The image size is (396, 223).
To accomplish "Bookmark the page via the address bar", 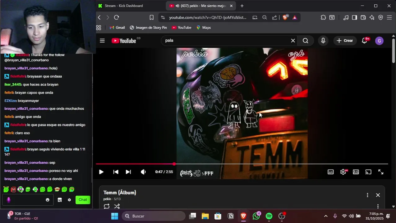I will click(152, 17).
